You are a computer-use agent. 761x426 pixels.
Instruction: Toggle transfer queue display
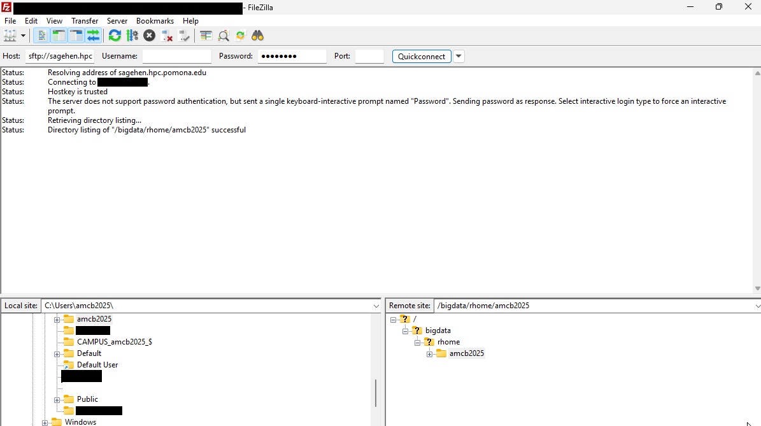click(93, 36)
